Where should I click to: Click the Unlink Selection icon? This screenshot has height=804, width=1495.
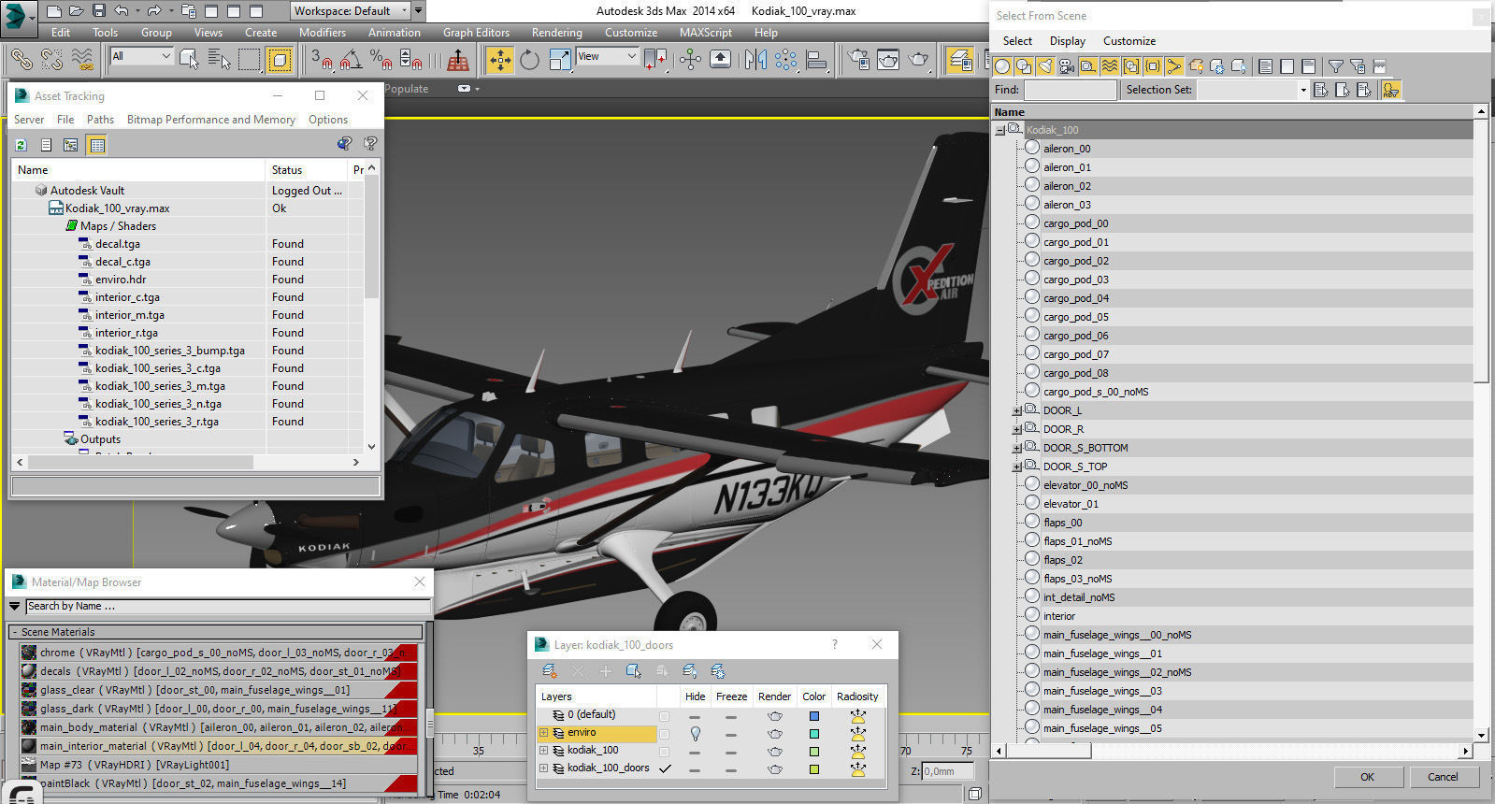[51, 60]
